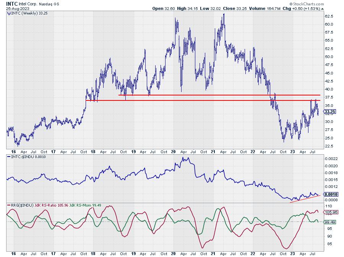The height and width of the screenshot is (257, 344).
Task: Click the Chg +0.50 (+1.53%) value
Action: click(x=301, y=8)
